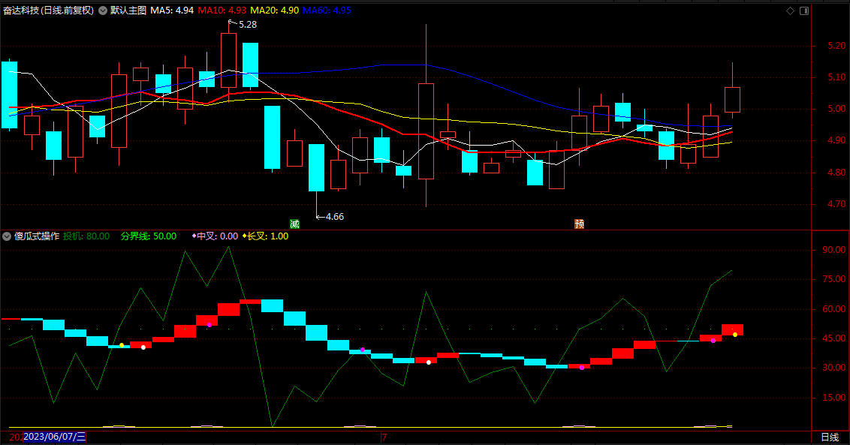
Task: Select the MA10: 4.93 legend
Action: (x=222, y=11)
